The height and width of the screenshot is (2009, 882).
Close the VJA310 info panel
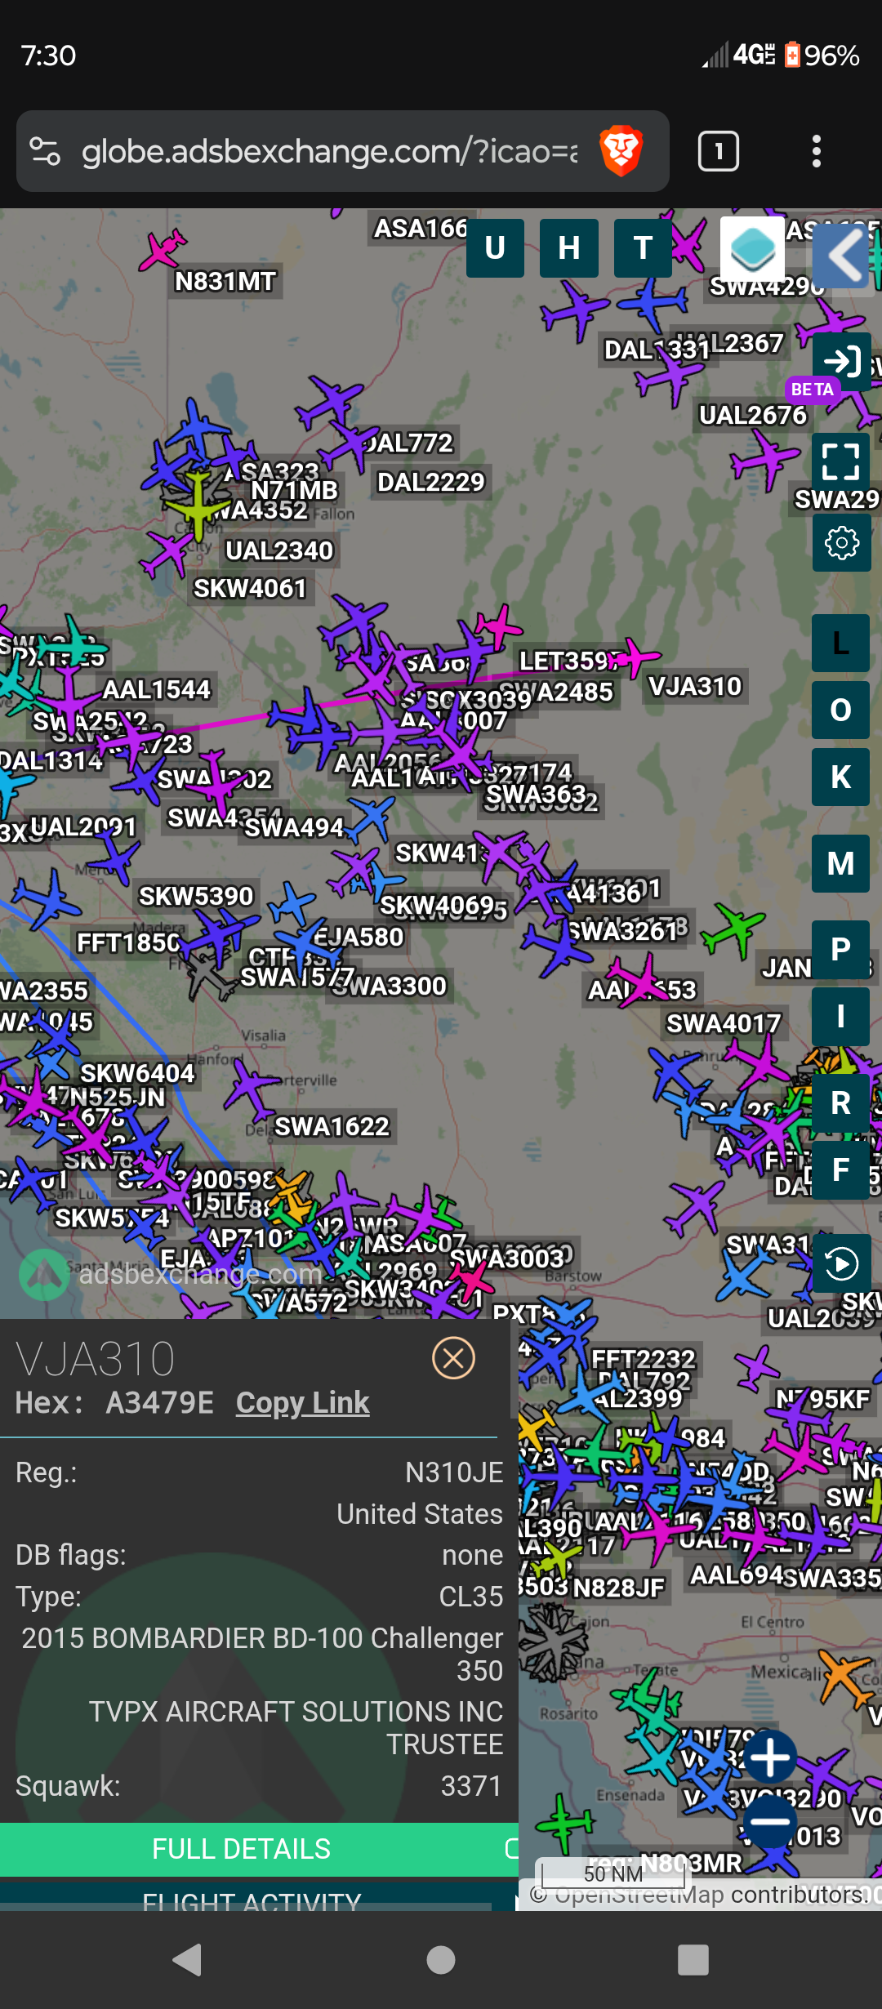click(x=453, y=1358)
